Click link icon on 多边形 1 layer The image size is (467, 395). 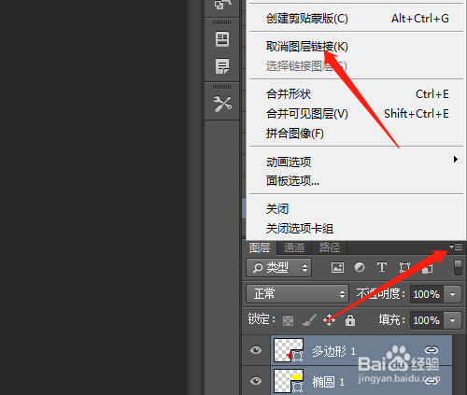pyautogui.click(x=432, y=350)
